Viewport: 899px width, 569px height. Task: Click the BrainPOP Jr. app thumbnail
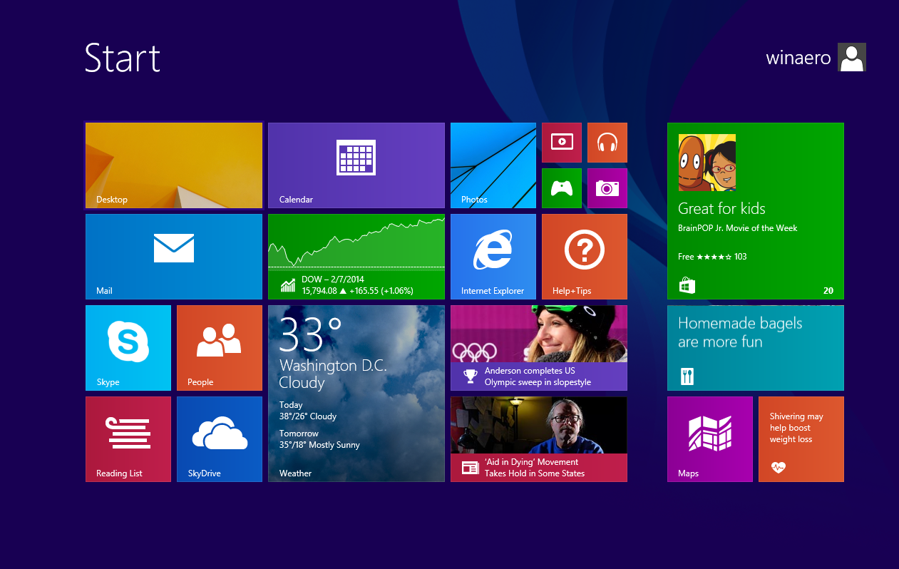[707, 163]
